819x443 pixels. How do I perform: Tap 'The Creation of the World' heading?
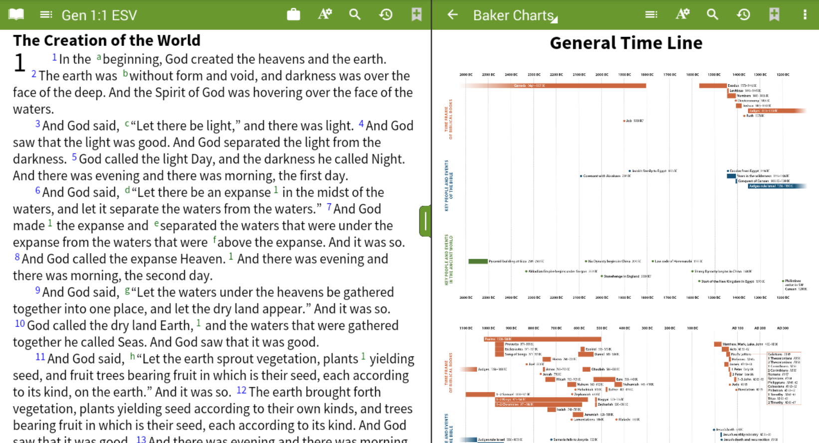tap(107, 40)
